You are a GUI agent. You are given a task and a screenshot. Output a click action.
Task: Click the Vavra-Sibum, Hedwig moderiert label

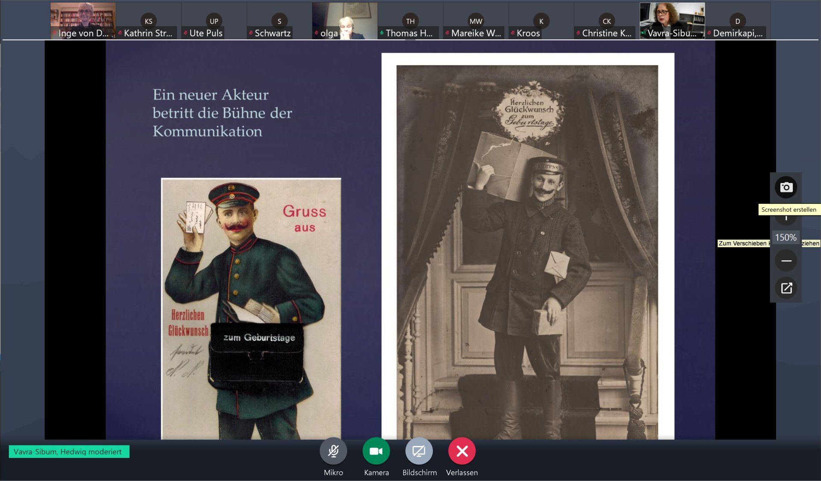coord(69,452)
